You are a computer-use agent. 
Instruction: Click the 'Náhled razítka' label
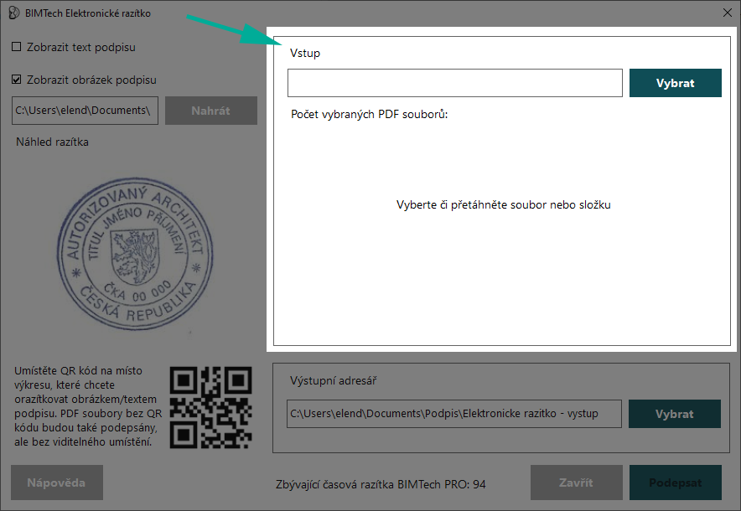pyautogui.click(x=52, y=142)
